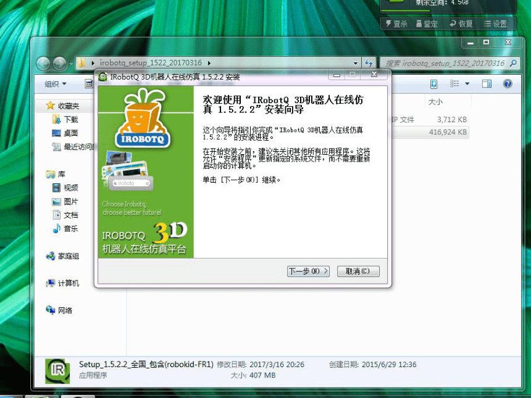Click the 416,924 KB file size cell
The image size is (531, 398).
pyautogui.click(x=448, y=132)
